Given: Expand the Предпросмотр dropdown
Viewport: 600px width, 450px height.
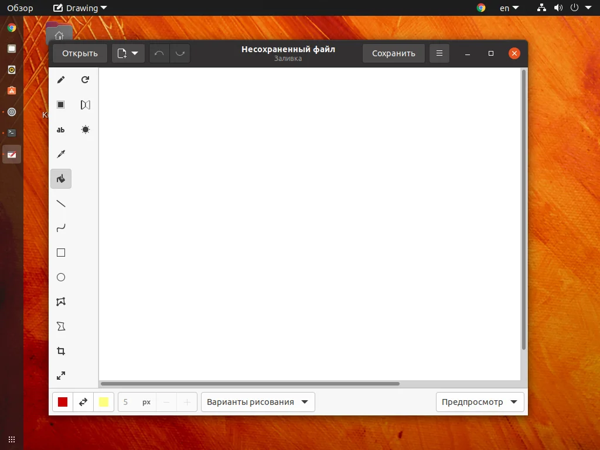Looking at the screenshot, I should click(480, 402).
